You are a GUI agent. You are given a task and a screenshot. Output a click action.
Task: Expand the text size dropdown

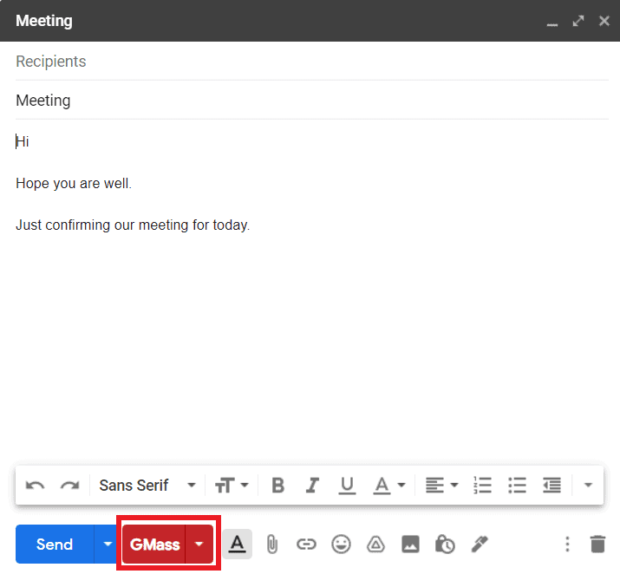(x=232, y=486)
